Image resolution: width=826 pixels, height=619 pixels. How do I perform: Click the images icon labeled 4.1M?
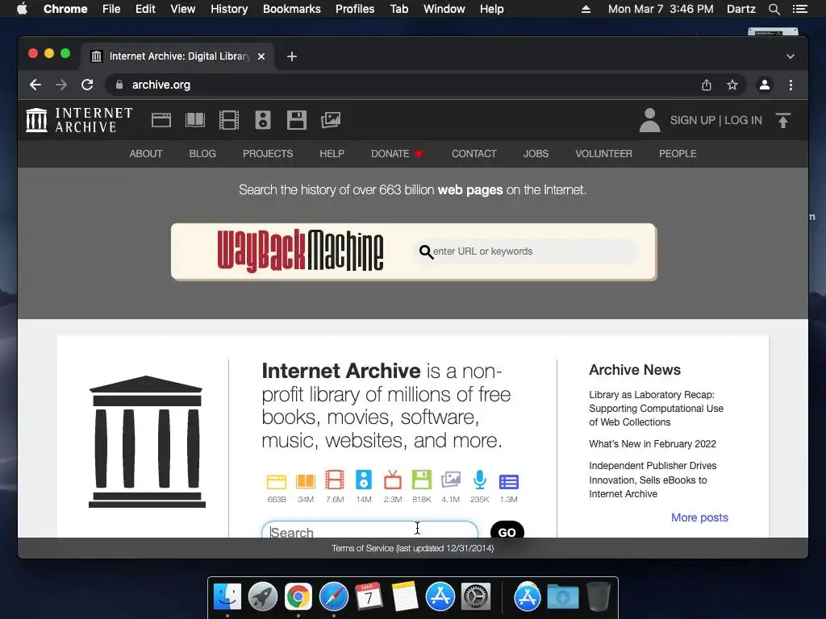(450, 480)
